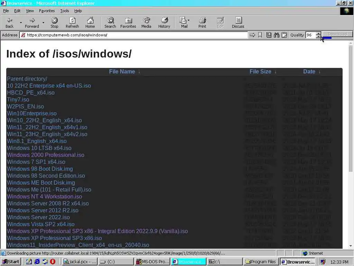The image size is (354, 266).
Task: Open the File menu
Action: point(6,11)
